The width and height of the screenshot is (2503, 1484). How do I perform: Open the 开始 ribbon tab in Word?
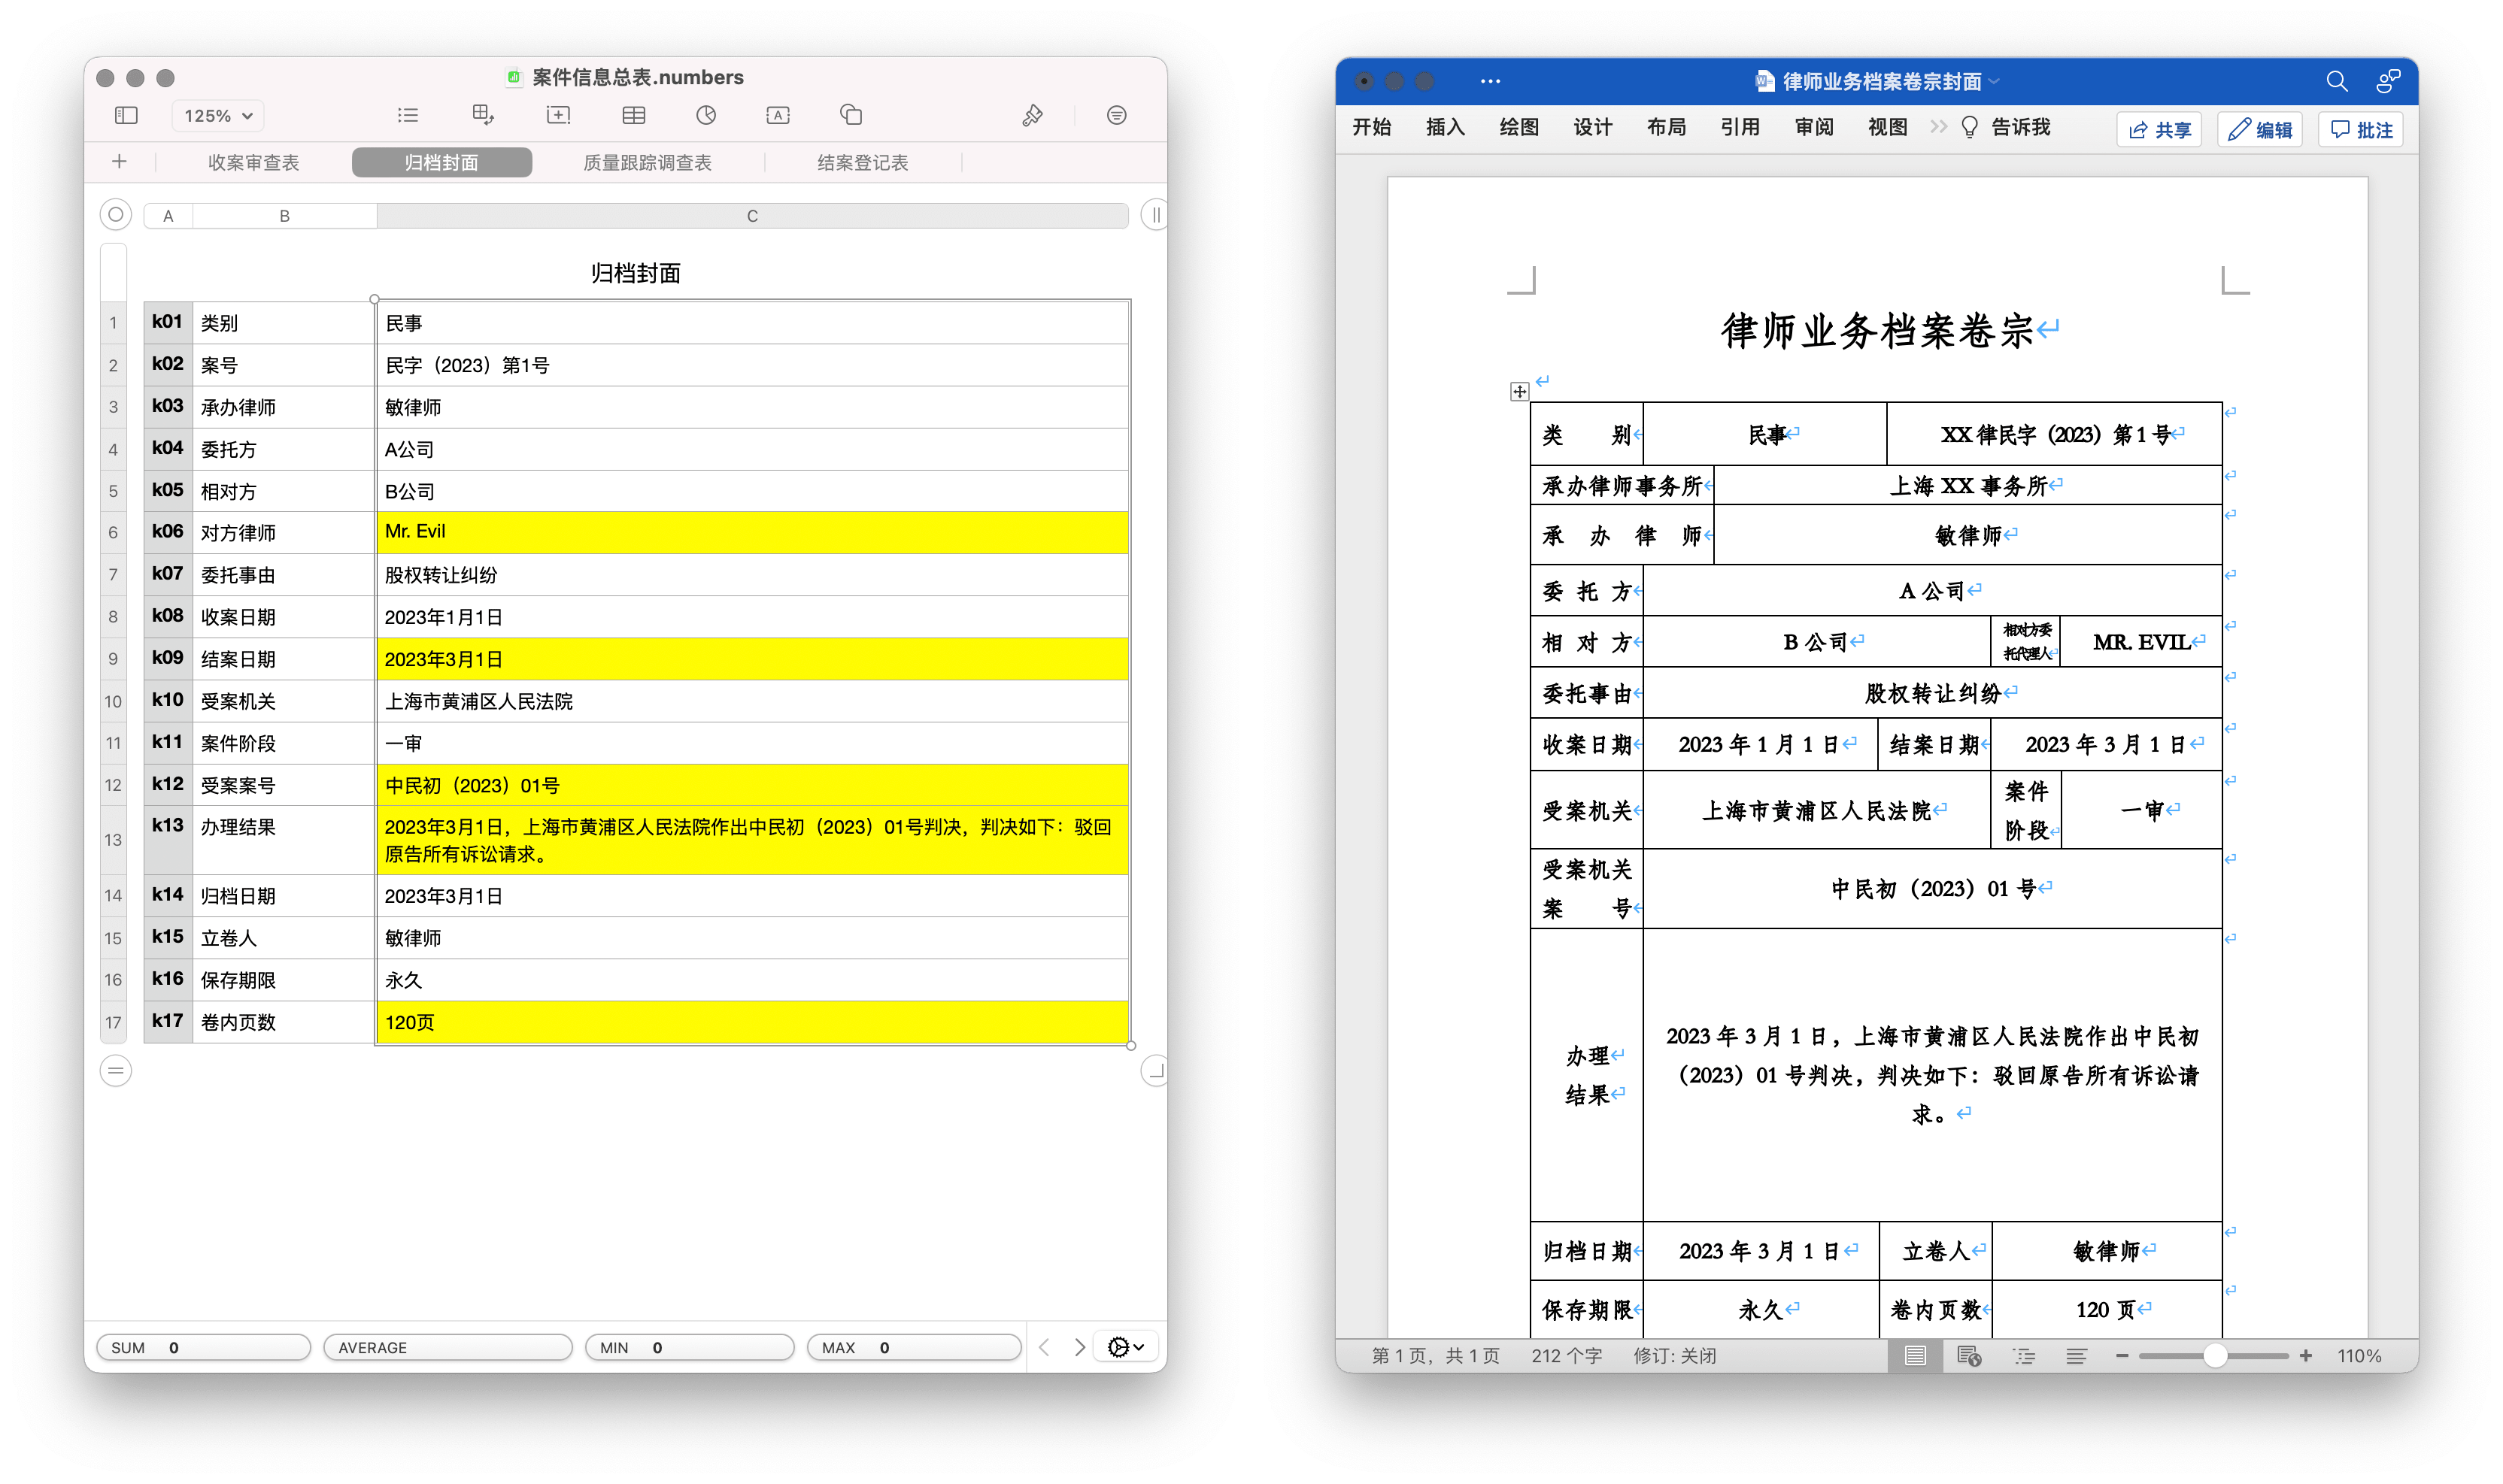pos(1372,127)
